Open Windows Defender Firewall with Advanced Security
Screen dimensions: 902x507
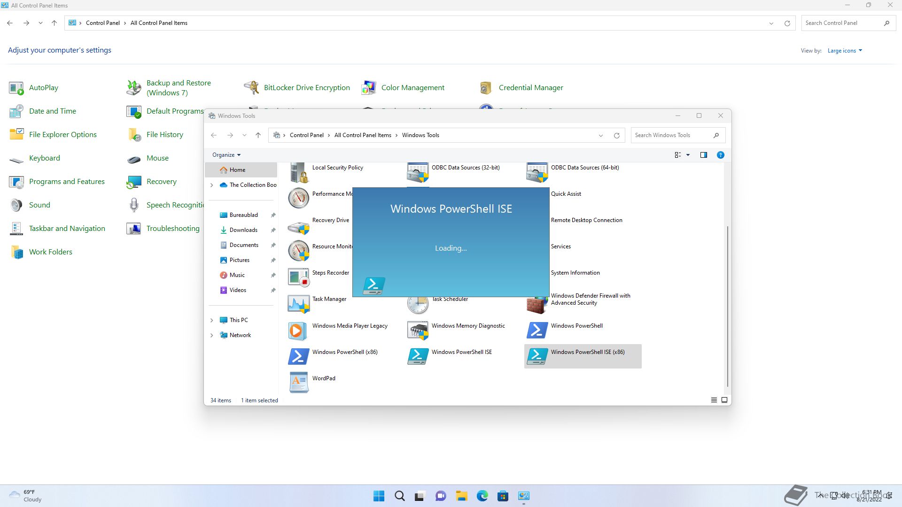(590, 300)
